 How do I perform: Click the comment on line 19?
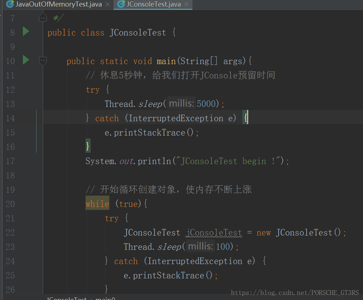[169, 189]
